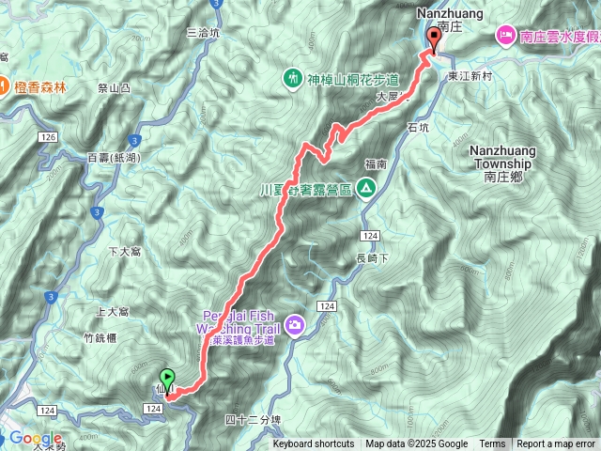Open Keyboard shortcuts
Image resolution: width=601 pixels, height=451 pixels.
click(x=314, y=444)
